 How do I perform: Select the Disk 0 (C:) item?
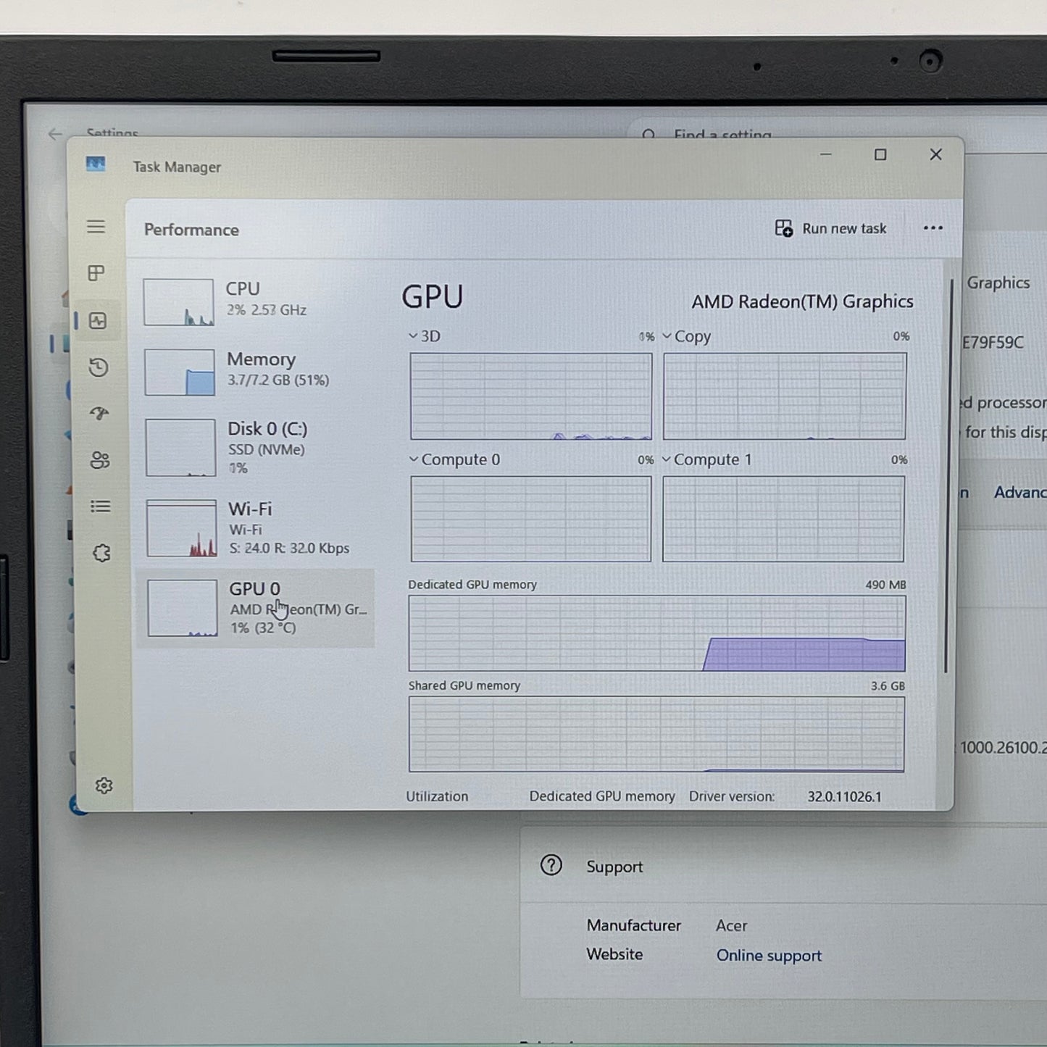(x=255, y=447)
